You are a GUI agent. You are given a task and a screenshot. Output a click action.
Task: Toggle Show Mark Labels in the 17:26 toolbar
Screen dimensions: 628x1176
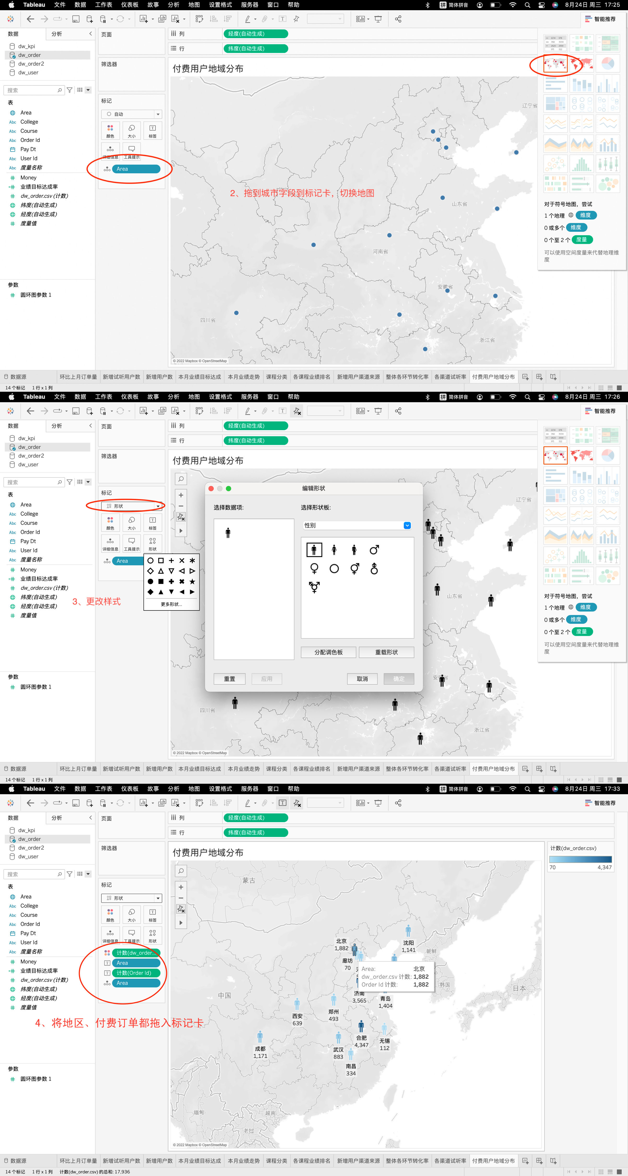click(x=283, y=411)
